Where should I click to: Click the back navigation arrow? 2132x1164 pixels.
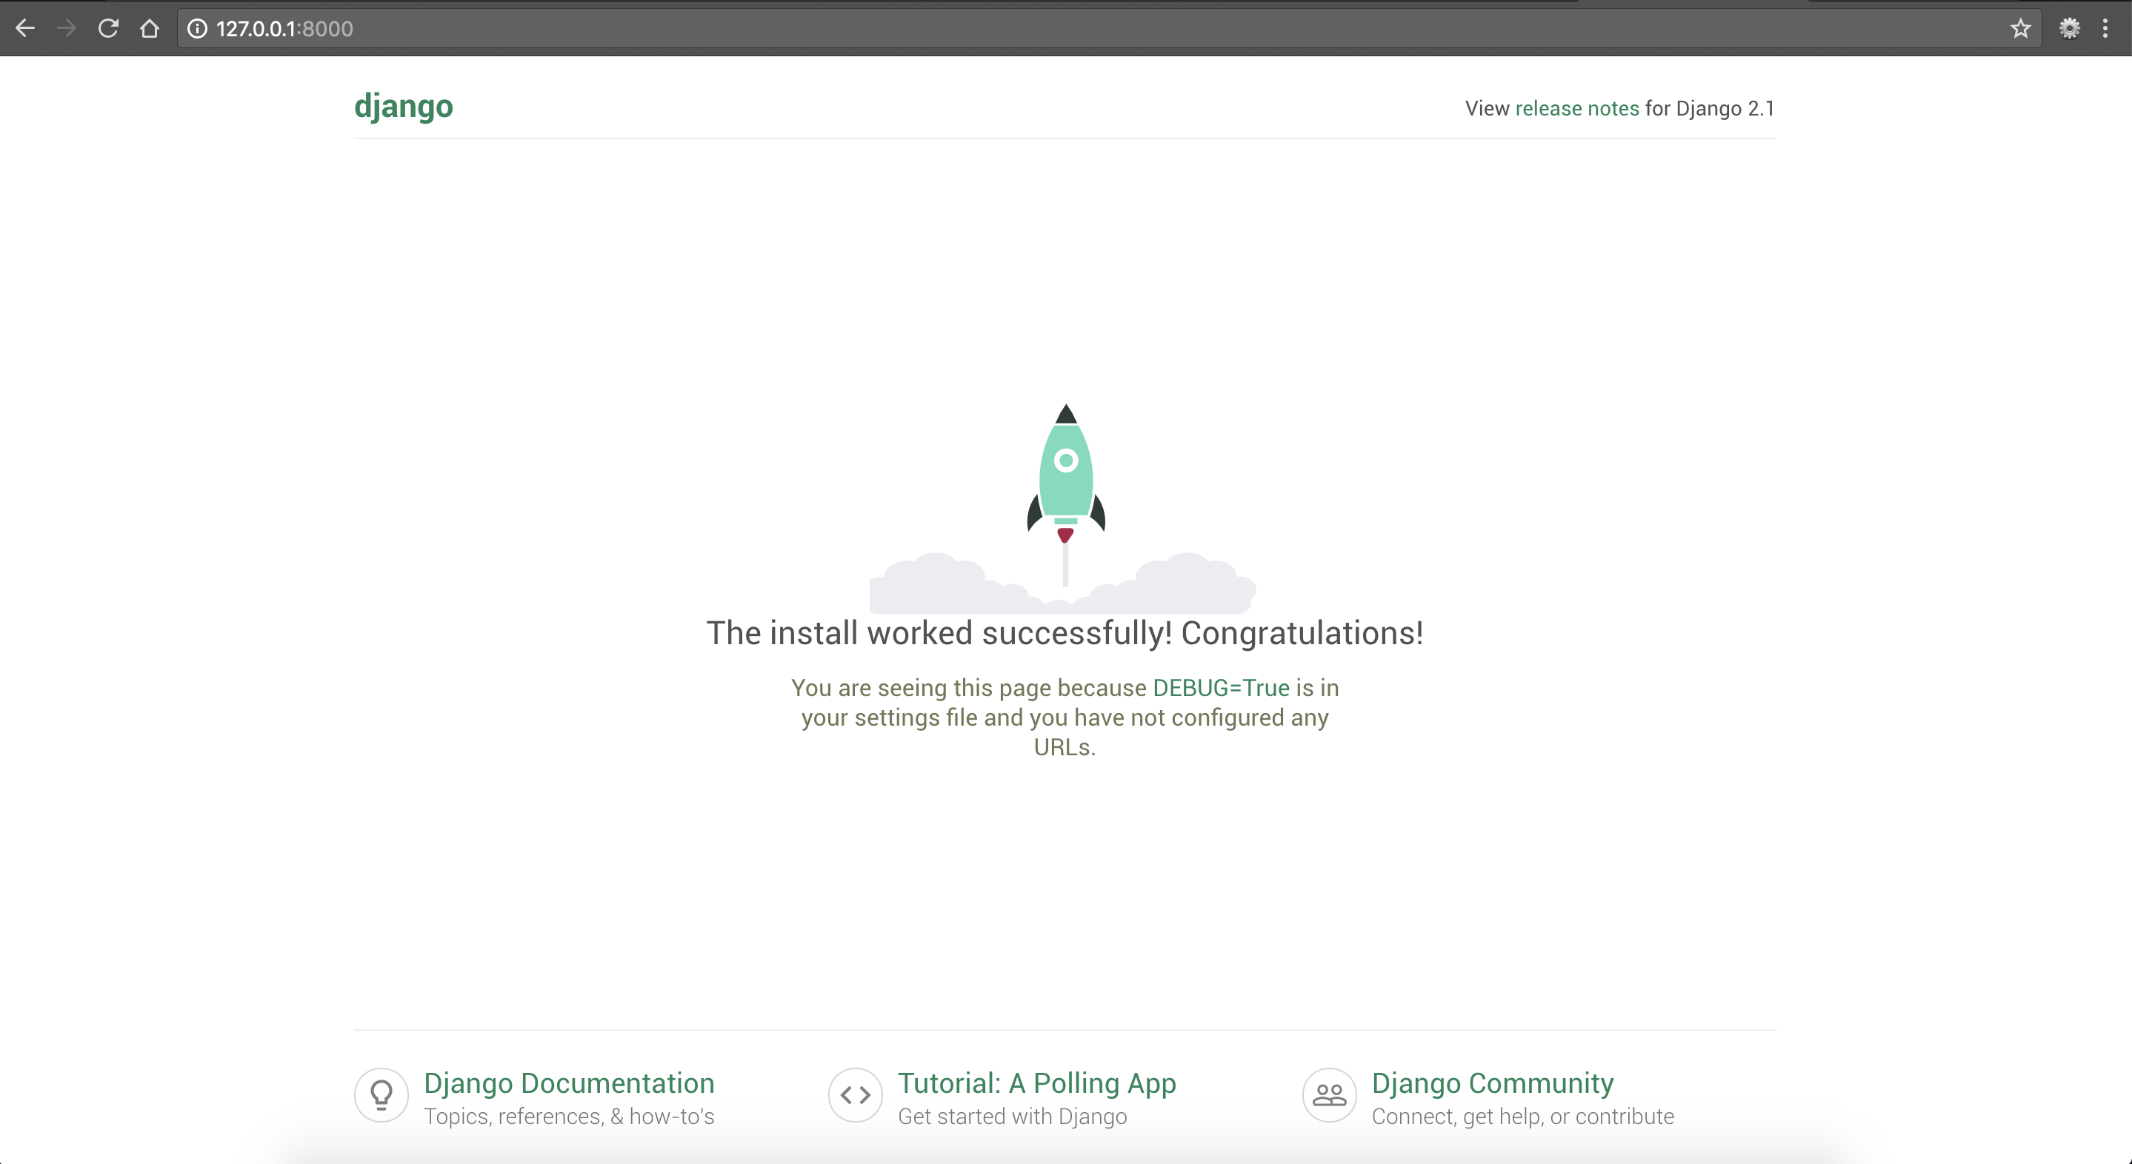pos(26,28)
